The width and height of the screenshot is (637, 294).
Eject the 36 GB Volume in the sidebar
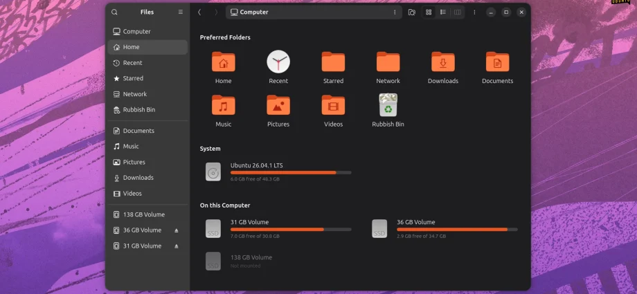point(177,230)
